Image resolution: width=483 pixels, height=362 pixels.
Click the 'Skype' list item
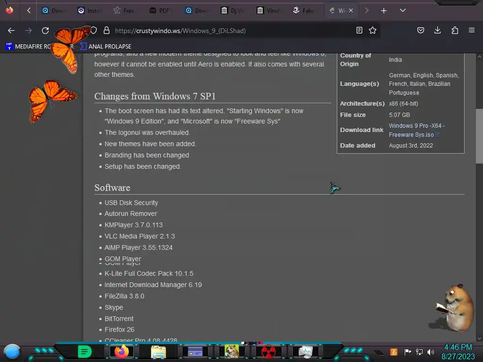[114, 307]
